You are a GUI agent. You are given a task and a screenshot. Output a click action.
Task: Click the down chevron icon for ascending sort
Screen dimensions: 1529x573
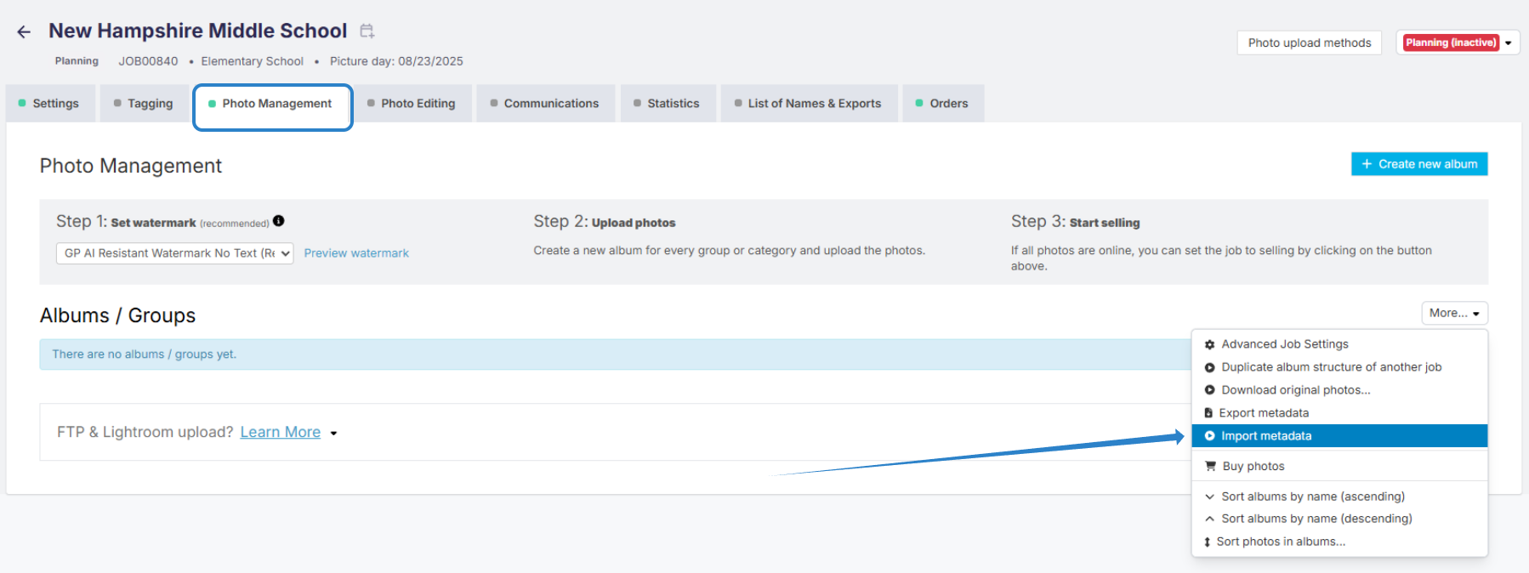pos(1209,496)
